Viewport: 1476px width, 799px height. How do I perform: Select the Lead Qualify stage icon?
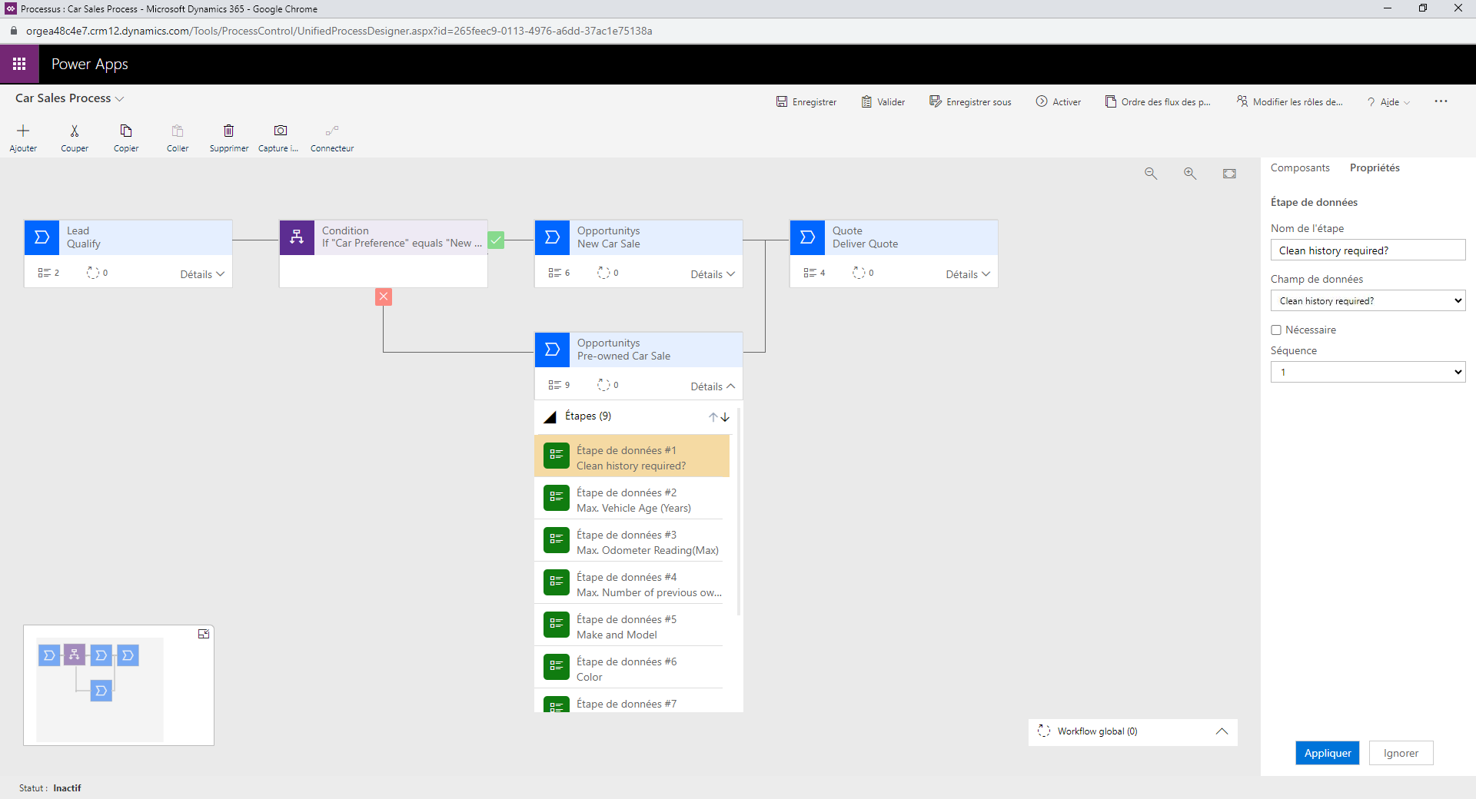[42, 237]
